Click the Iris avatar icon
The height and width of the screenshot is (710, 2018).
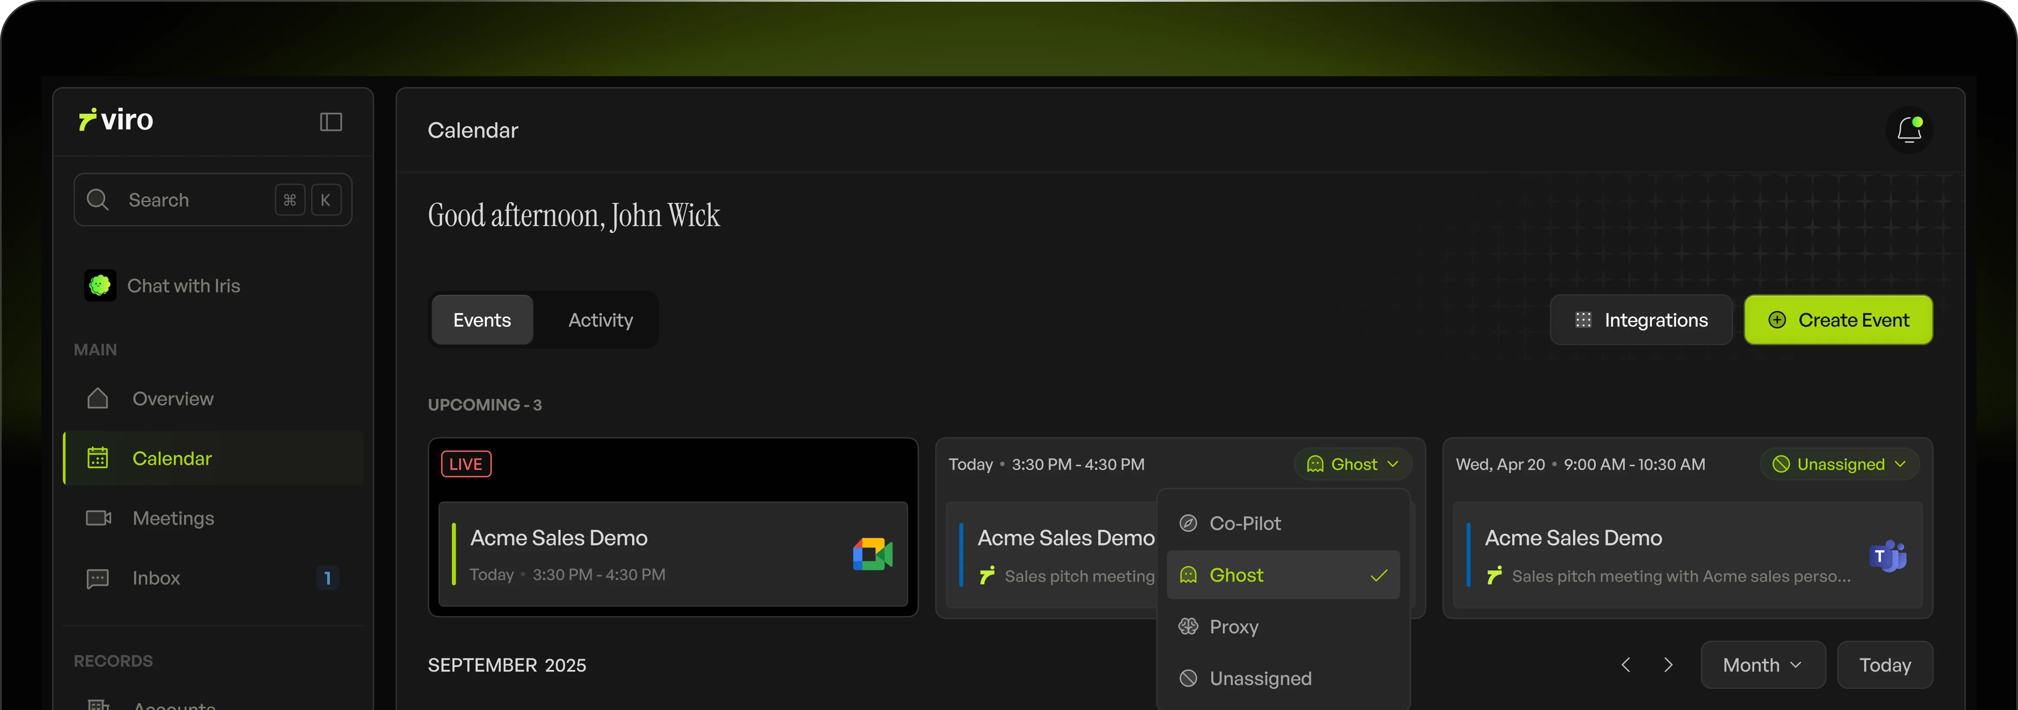point(100,286)
